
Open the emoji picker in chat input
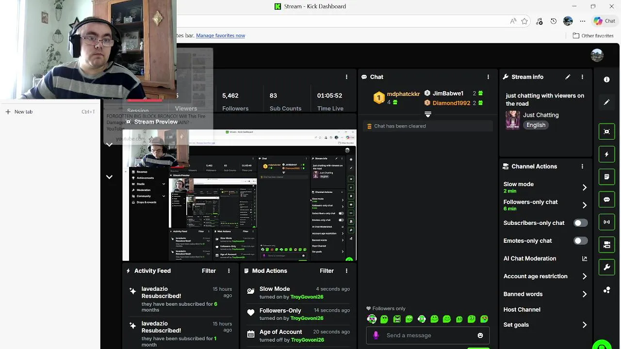click(x=480, y=335)
